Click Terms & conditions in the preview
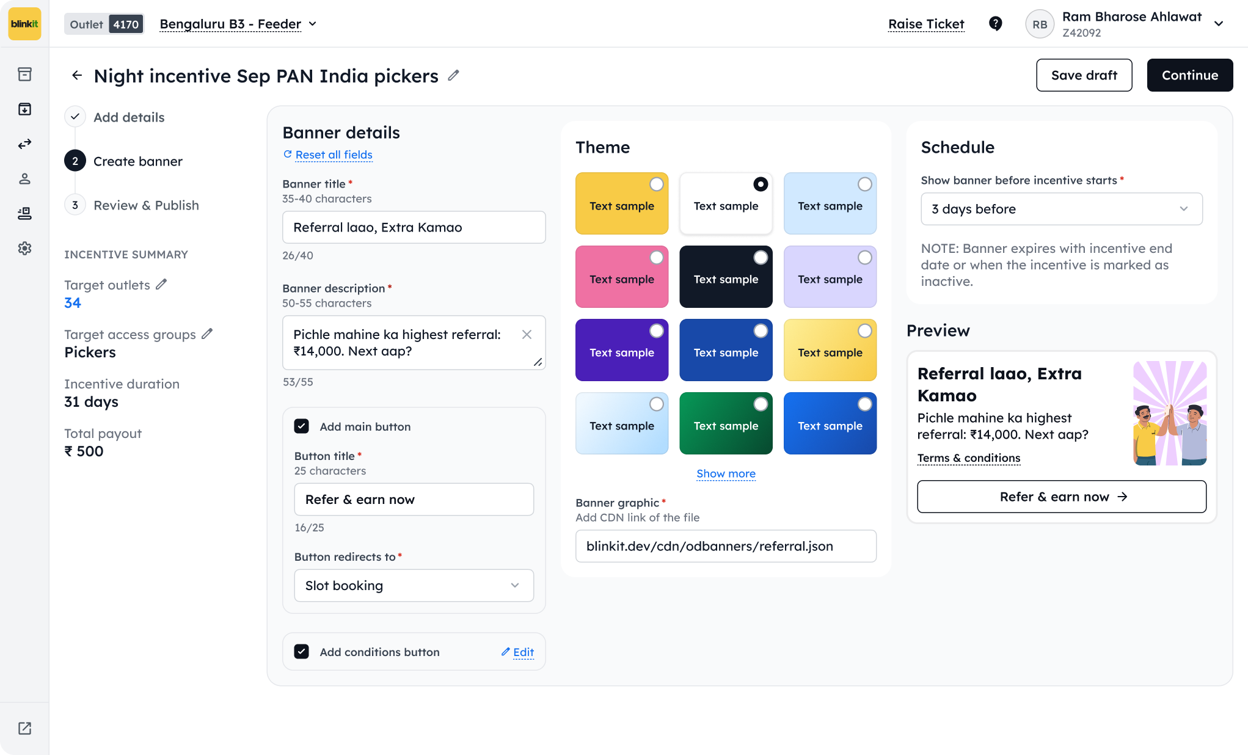The image size is (1248, 755). click(x=969, y=458)
